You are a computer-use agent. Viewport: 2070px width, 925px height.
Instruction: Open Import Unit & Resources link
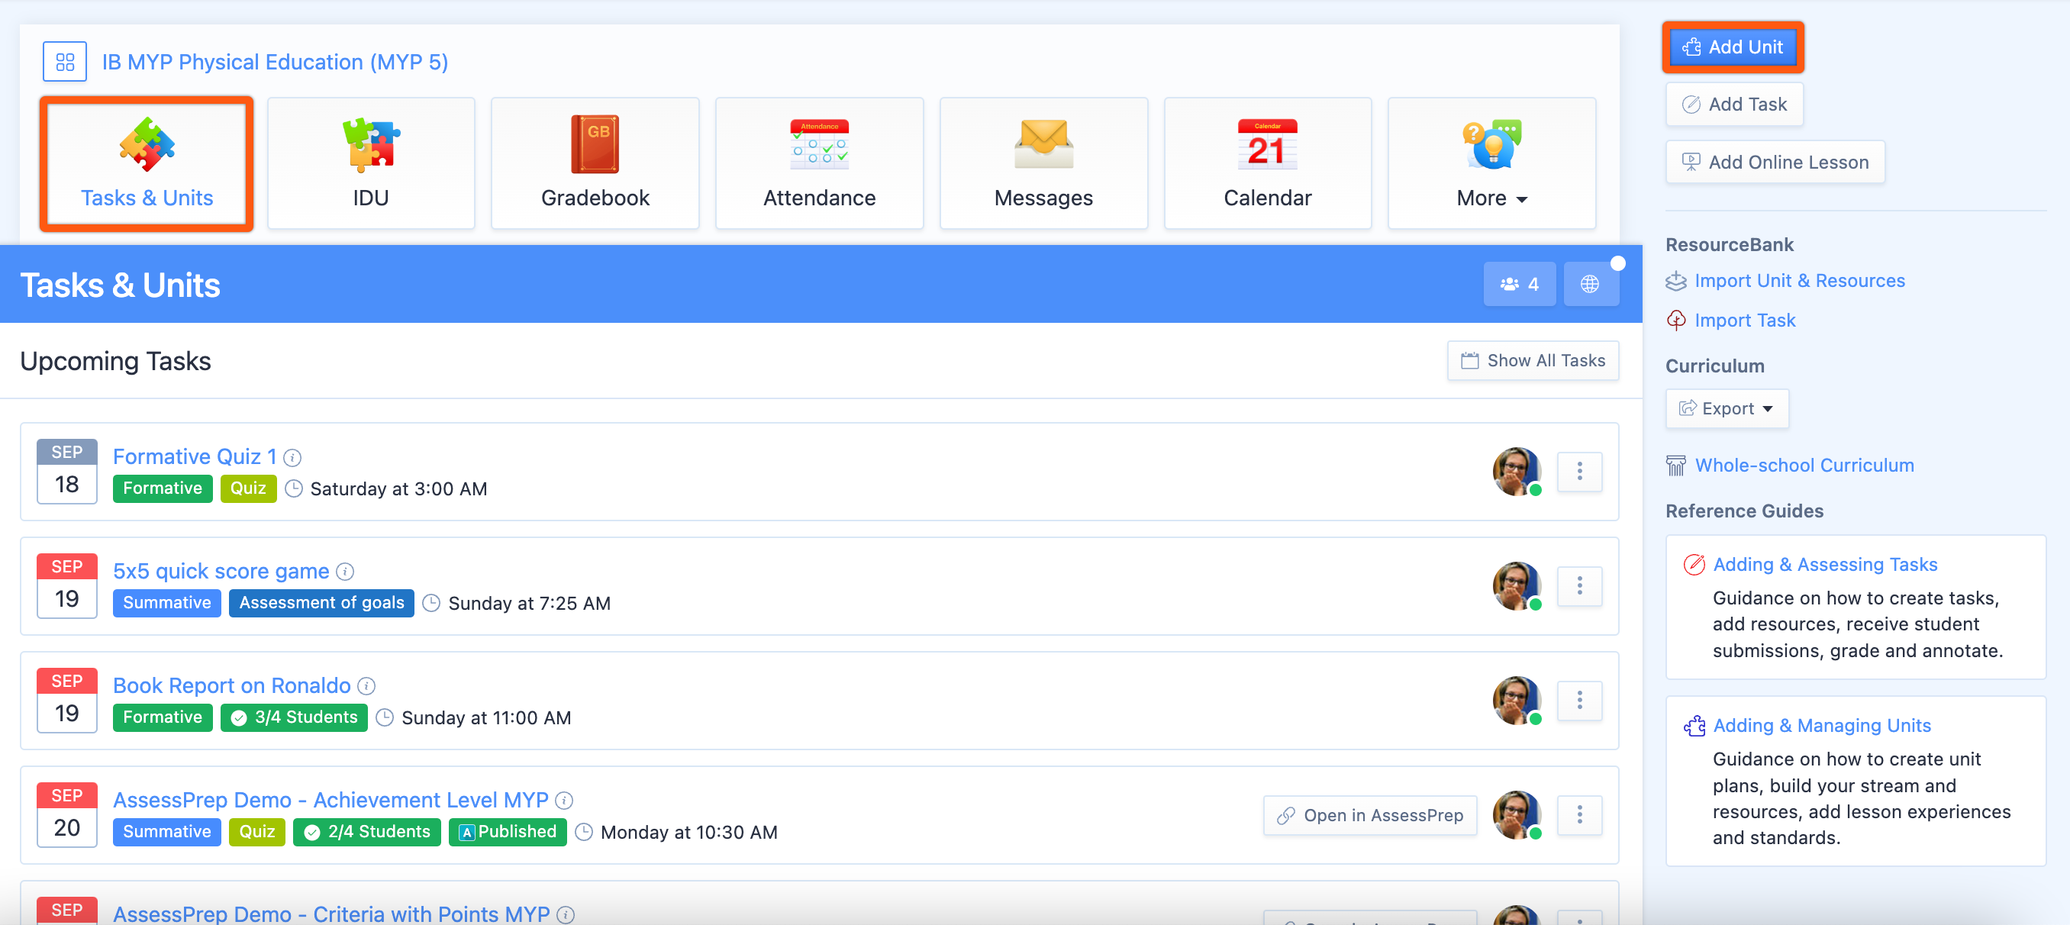click(x=1799, y=280)
